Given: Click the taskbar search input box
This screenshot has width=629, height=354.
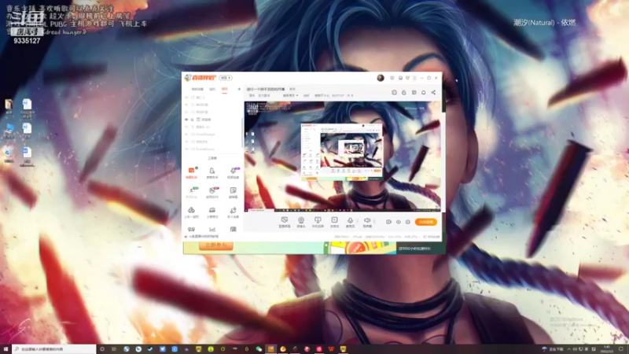Looking at the screenshot, I should click(x=54, y=349).
